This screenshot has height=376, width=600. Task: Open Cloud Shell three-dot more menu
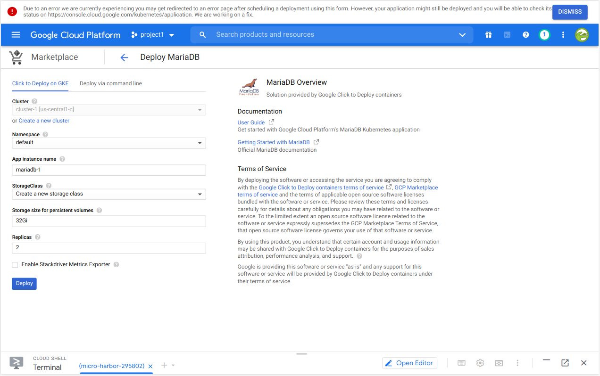pyautogui.click(x=517, y=363)
